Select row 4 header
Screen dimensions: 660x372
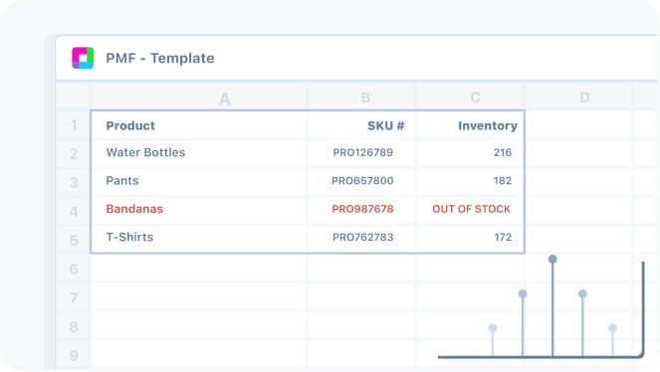(74, 211)
